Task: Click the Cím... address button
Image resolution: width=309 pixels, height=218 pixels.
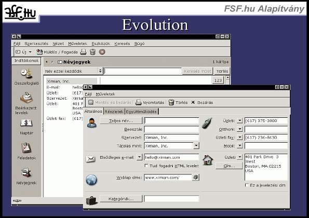Action: 229,166
